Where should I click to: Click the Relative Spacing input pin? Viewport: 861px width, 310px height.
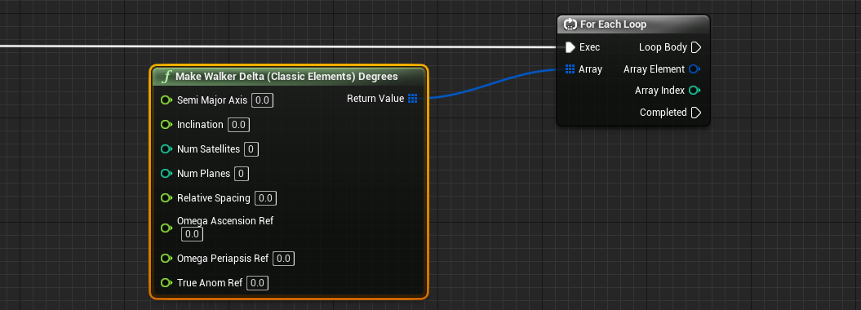point(166,198)
